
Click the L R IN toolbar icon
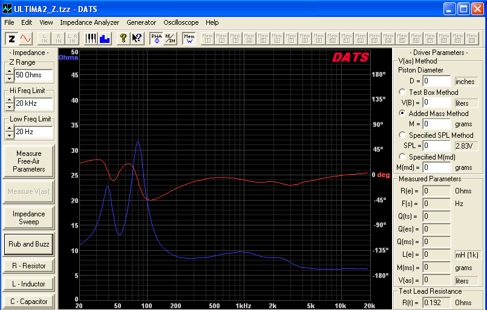[73, 39]
